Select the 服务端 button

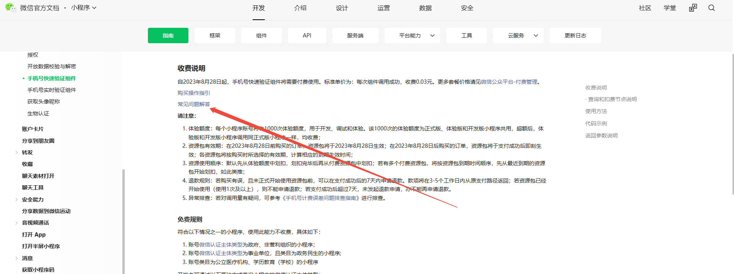(355, 36)
